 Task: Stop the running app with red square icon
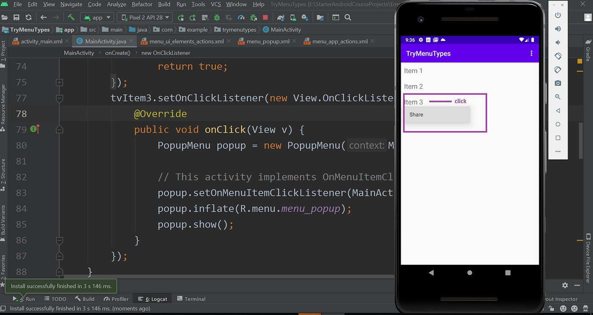(265, 17)
